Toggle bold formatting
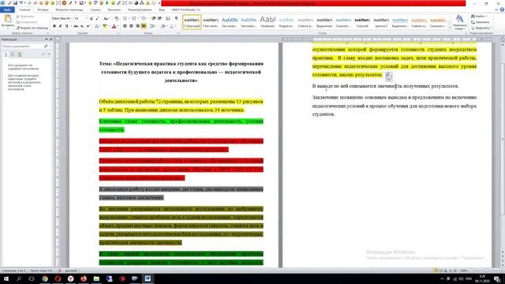This screenshot has height=284, width=505. click(54, 26)
